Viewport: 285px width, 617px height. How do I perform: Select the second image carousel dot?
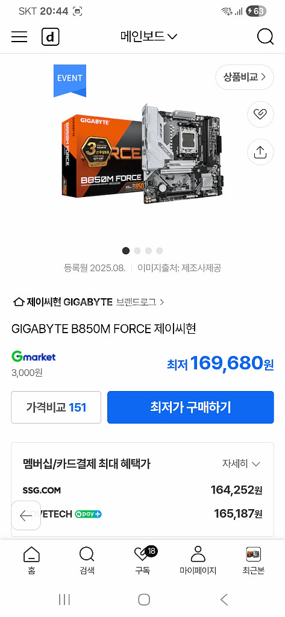[137, 251]
